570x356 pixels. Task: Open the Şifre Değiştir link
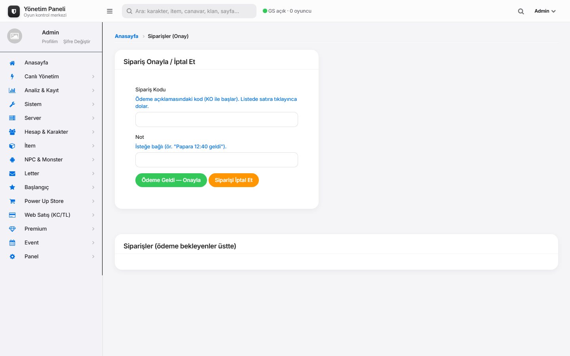(x=77, y=42)
